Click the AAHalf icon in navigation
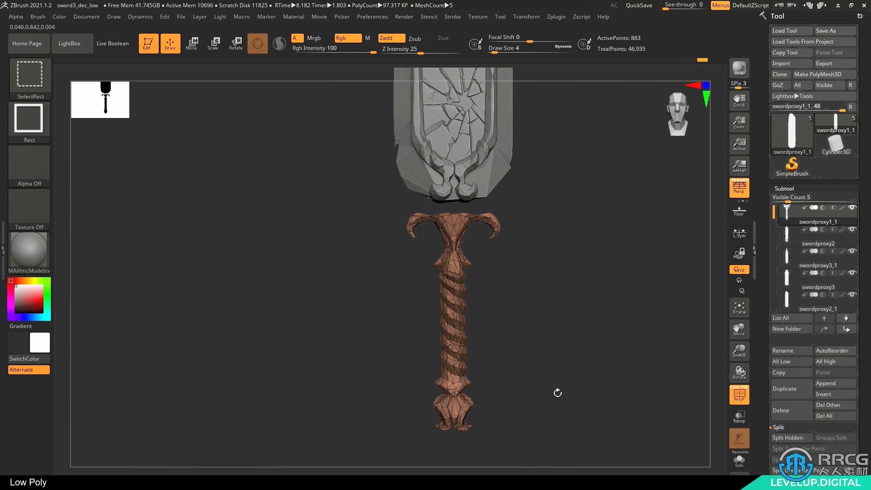The width and height of the screenshot is (871, 490). tap(739, 167)
